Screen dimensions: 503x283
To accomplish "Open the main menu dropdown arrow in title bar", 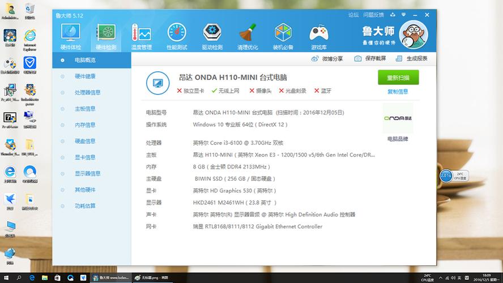I will pyautogui.click(x=403, y=15).
